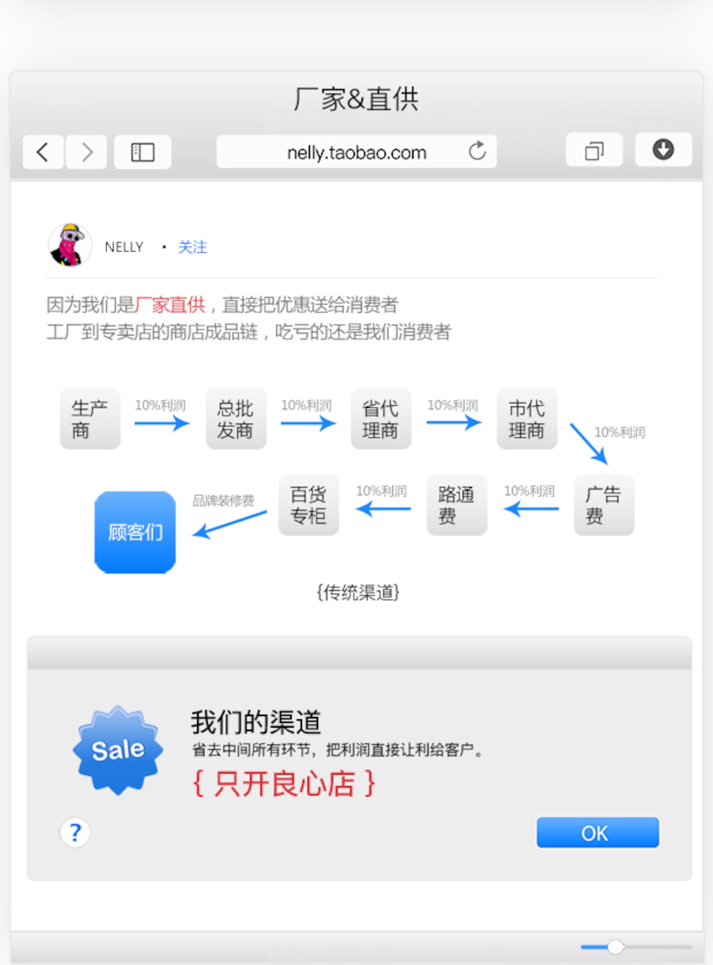The height and width of the screenshot is (965, 713).
Task: Select the 路通费 box
Action: coord(457,505)
